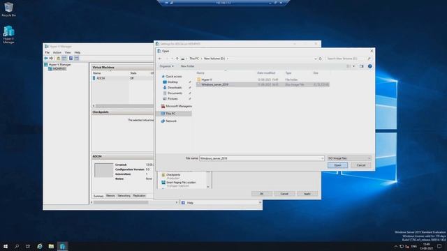Open Organize dropdown in Open dialog

coord(166,66)
